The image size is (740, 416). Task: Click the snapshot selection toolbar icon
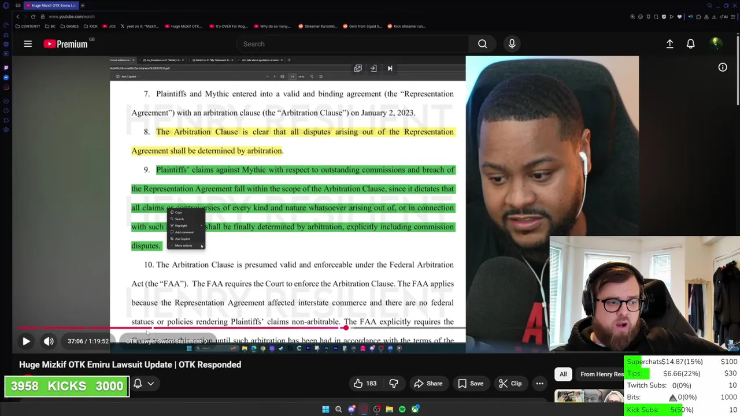click(656, 17)
